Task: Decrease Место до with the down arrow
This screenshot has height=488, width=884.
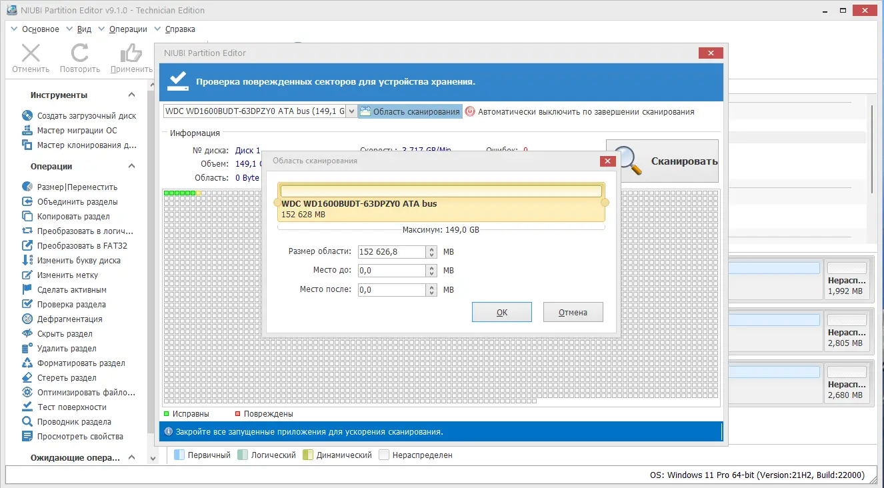Action: (432, 274)
